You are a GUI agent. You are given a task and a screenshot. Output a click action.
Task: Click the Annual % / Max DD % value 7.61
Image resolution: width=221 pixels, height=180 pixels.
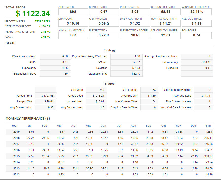tap(73, 35)
